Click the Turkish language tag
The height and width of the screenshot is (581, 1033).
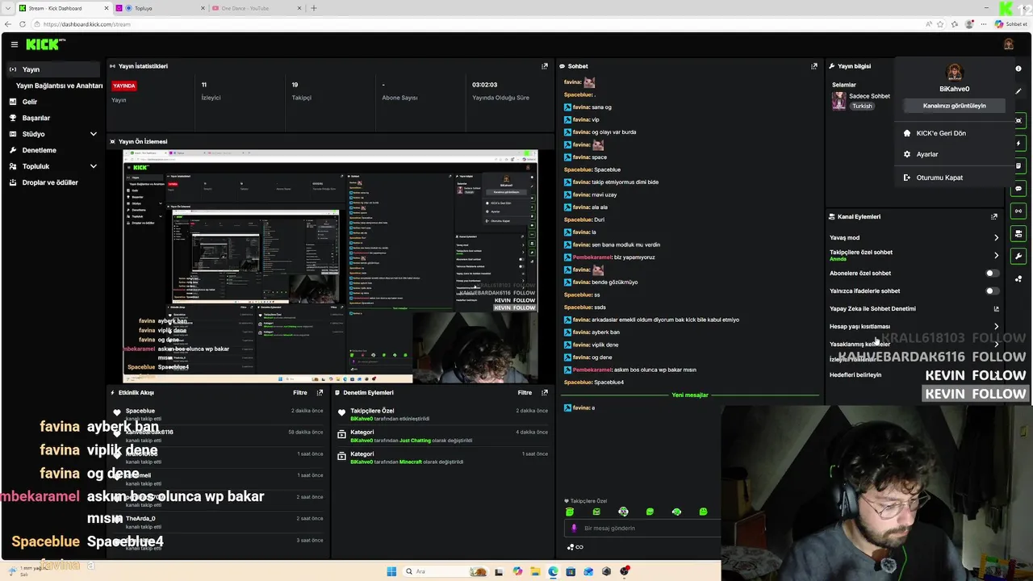(x=862, y=106)
